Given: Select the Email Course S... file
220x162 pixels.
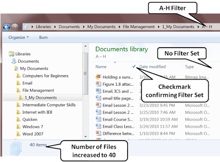Looking at the screenshot, I should click(x=118, y=119).
